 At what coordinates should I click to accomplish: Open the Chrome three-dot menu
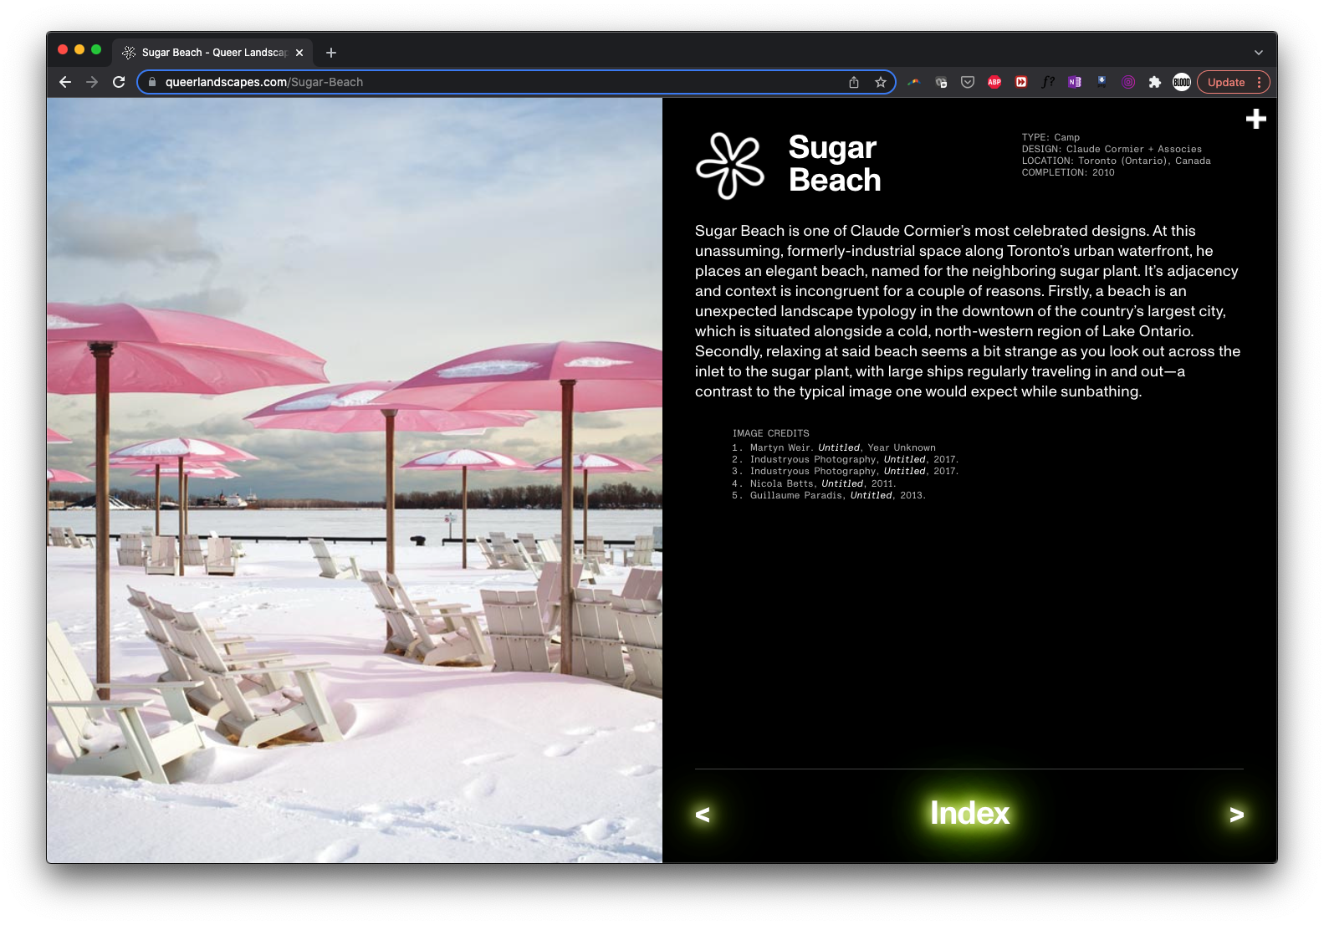[x=1259, y=82]
